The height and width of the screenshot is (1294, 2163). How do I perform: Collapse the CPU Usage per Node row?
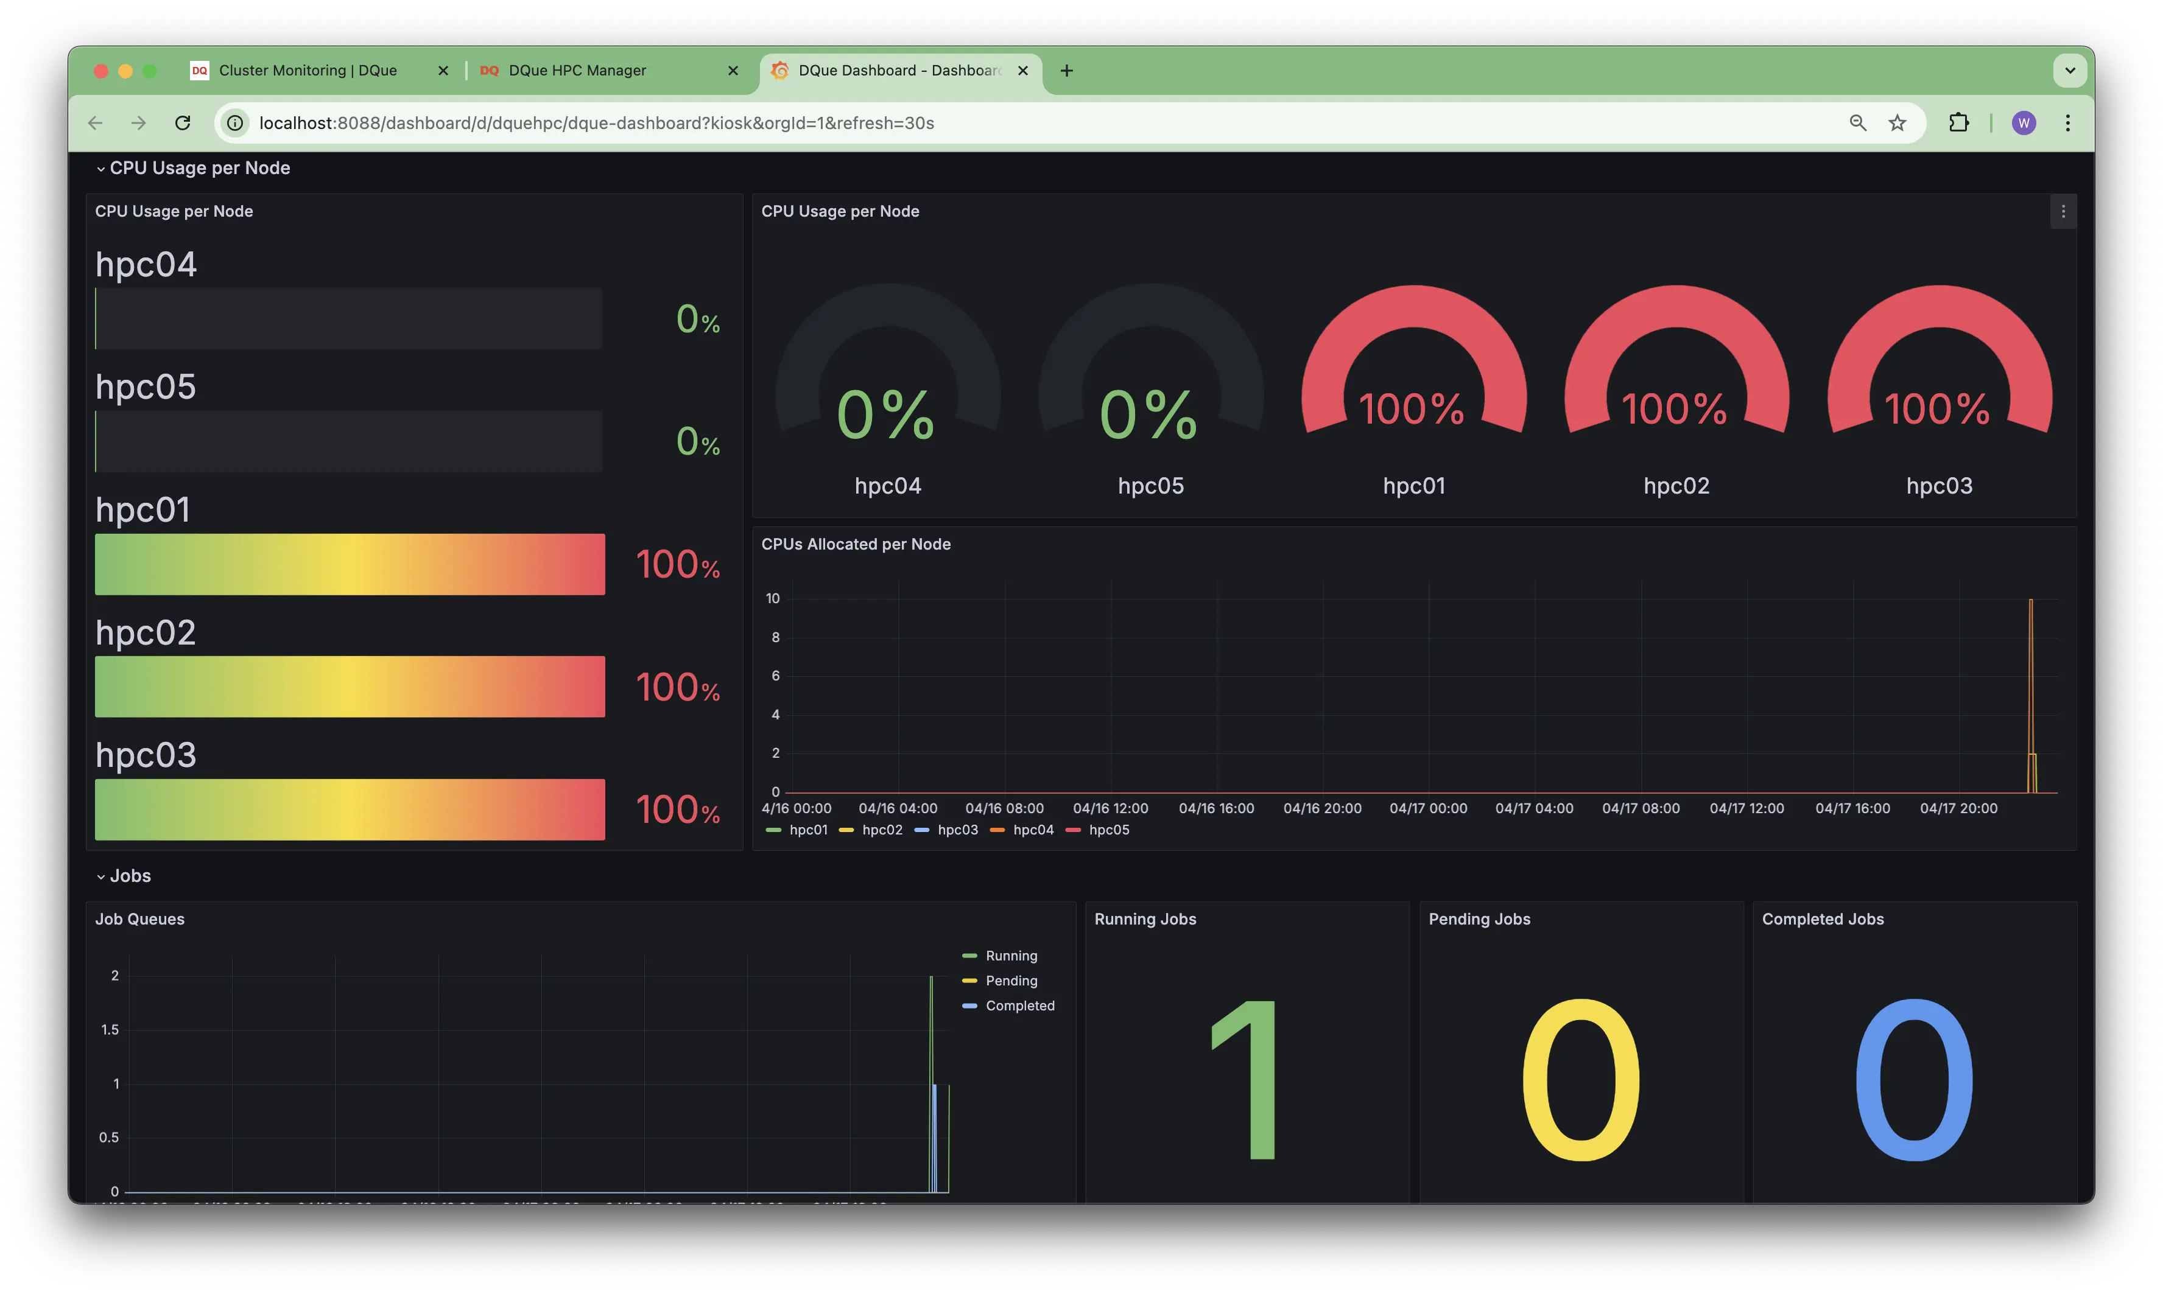(x=199, y=168)
